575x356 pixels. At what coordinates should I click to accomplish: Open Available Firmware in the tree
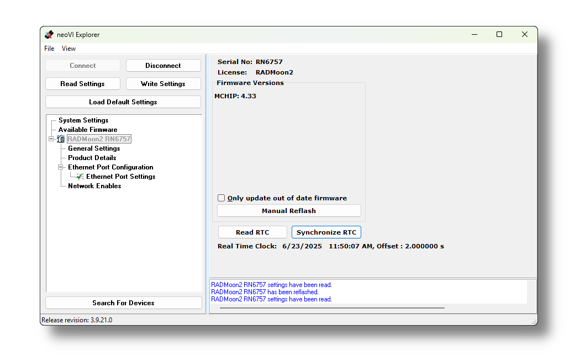click(88, 130)
